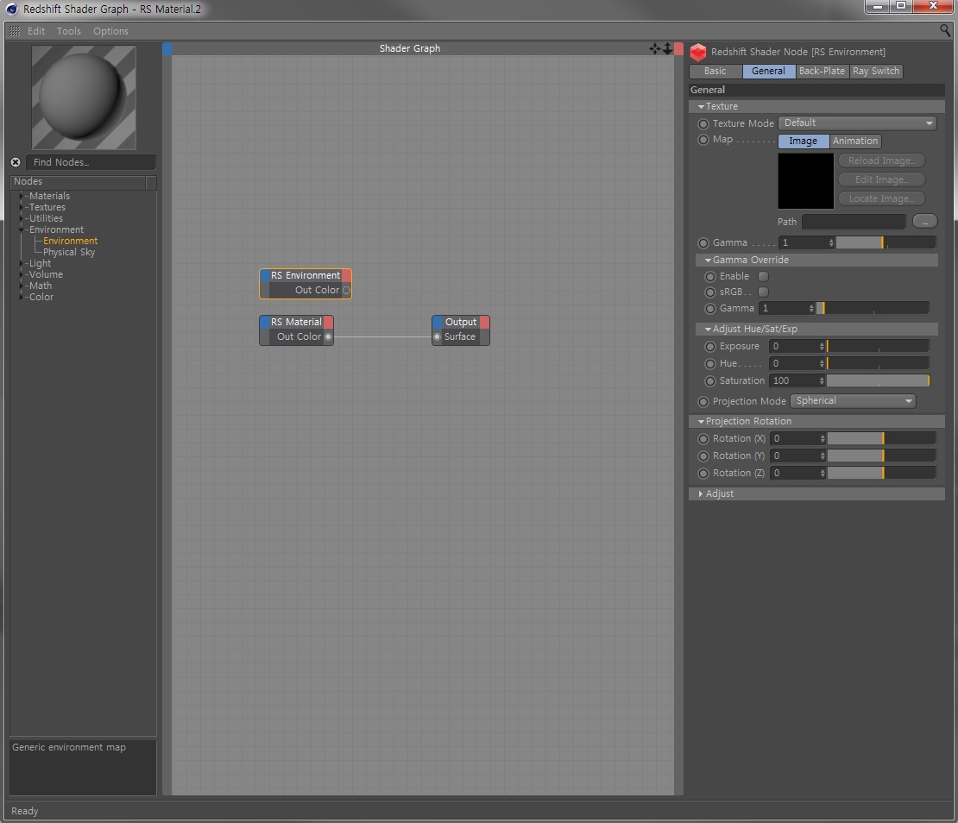Screen dimensions: 958x823
Task: Click the Saturation slider
Action: pos(878,381)
